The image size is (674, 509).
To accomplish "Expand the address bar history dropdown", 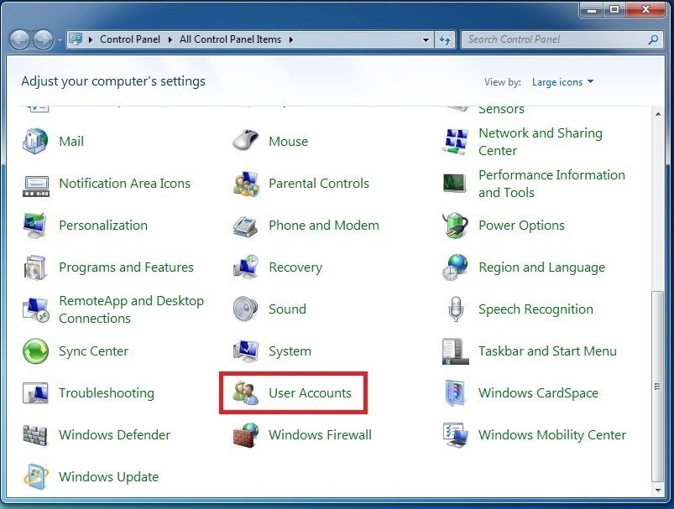I will (x=426, y=40).
